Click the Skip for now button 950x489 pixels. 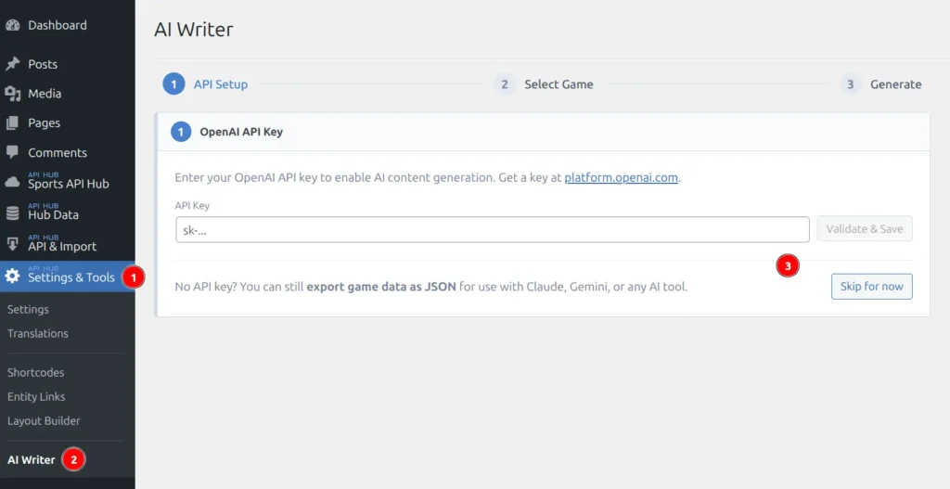872,287
